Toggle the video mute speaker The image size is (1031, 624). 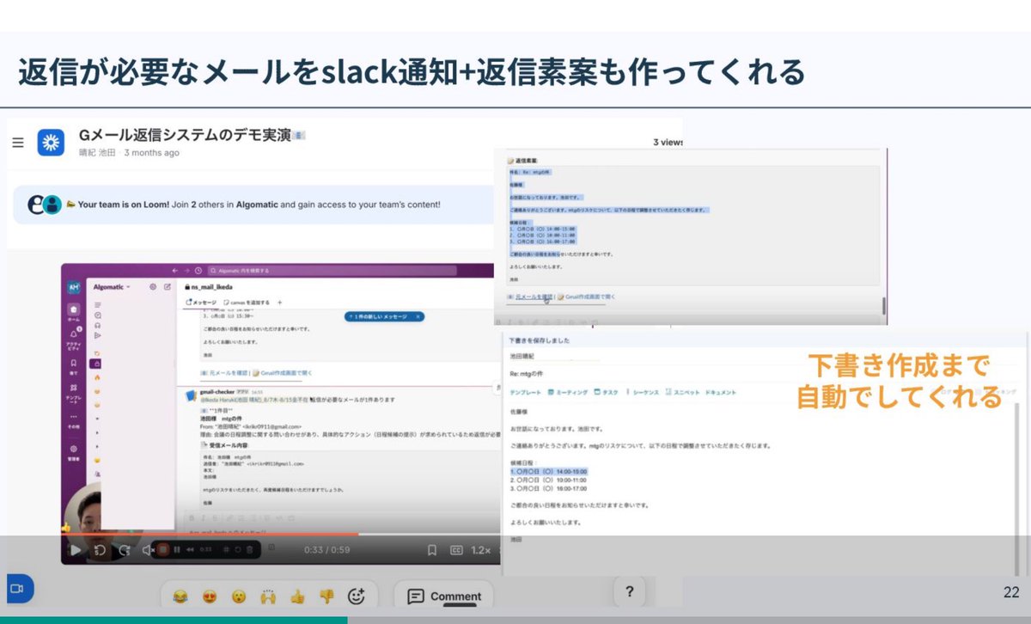(148, 550)
